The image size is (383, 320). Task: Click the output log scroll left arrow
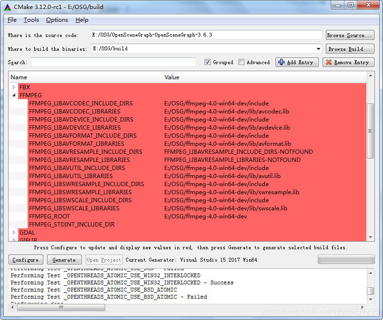(x=13, y=307)
